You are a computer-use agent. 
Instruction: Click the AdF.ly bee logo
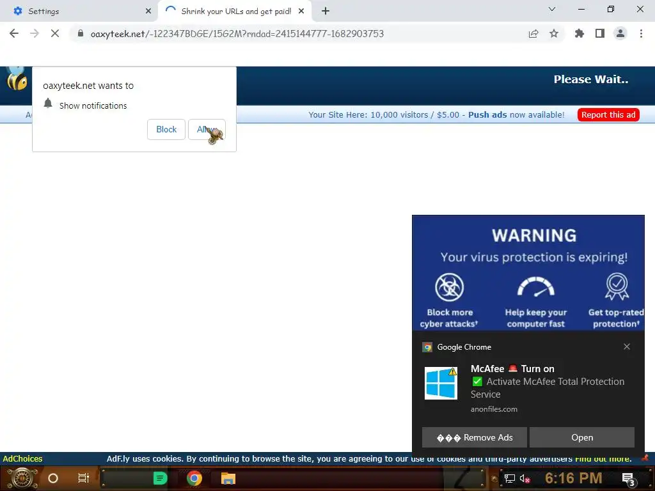17,79
